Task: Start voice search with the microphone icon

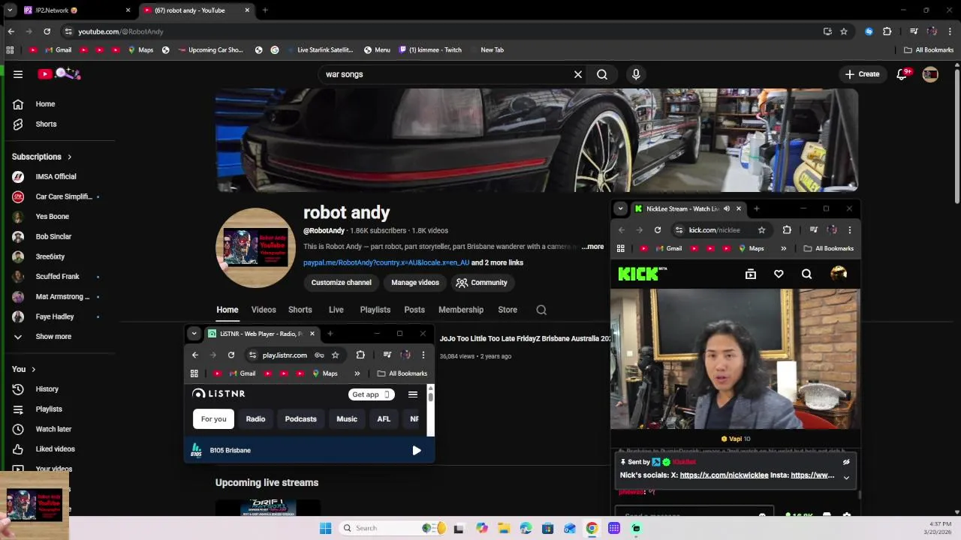Action: coord(636,74)
